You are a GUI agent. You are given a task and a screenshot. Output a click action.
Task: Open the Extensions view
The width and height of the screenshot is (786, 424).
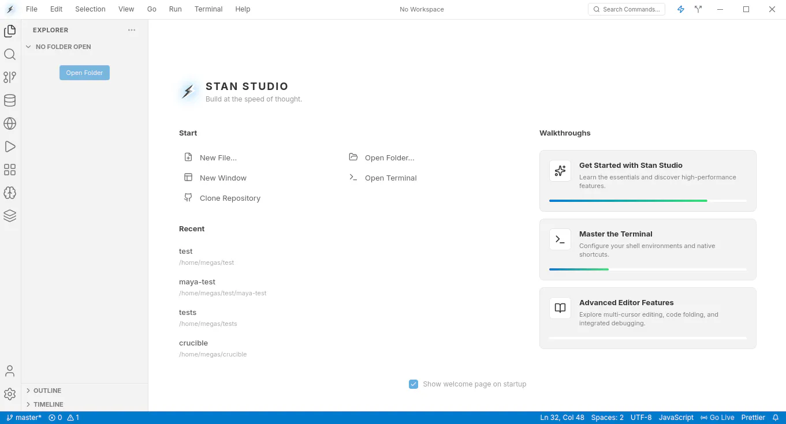click(10, 170)
